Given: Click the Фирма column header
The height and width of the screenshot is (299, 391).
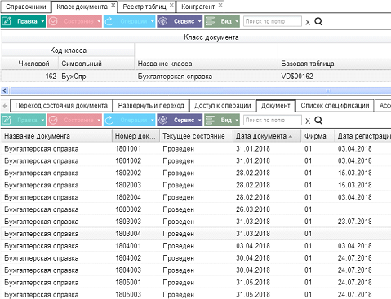Looking at the screenshot, I should click(318, 136).
